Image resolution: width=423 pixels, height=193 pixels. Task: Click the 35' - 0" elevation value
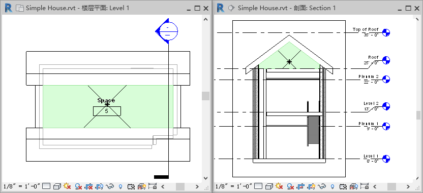pos(371,35)
